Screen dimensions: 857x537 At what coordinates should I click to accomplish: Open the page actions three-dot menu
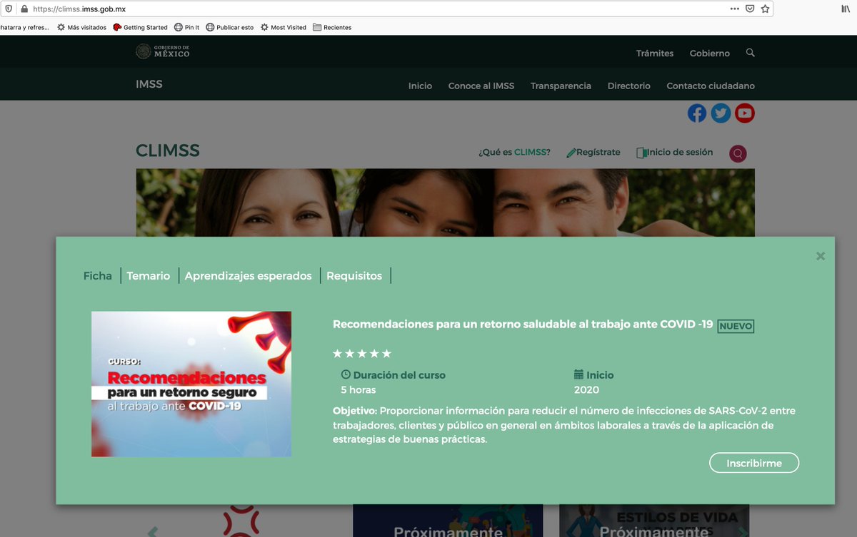[734, 9]
